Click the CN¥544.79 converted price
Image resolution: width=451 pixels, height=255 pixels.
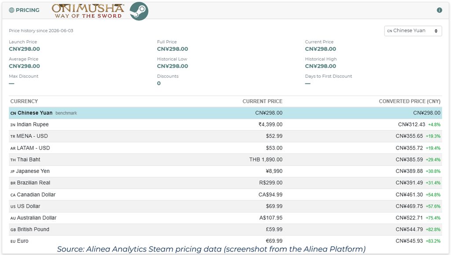tap(409, 229)
